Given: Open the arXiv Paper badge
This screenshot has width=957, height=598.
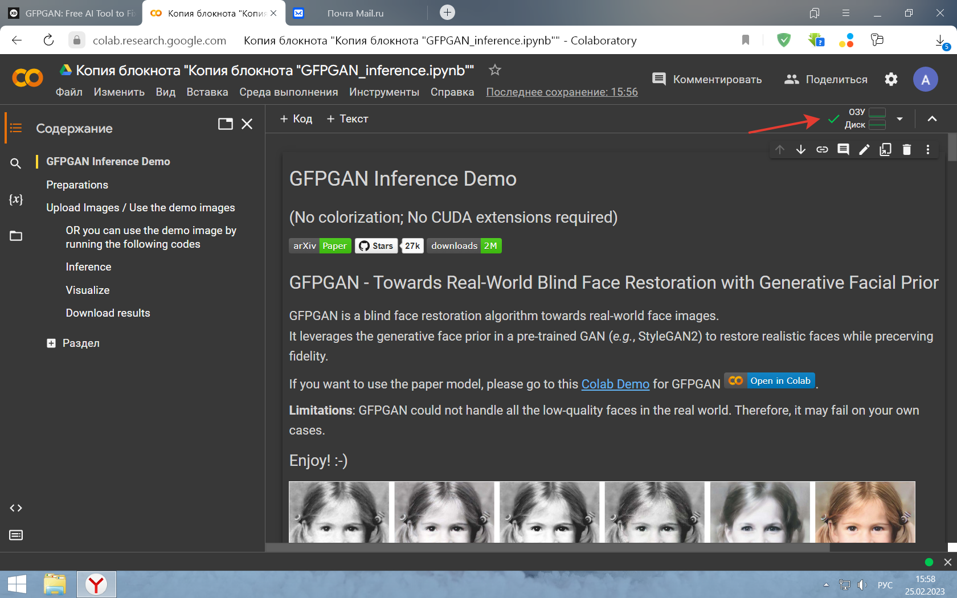Looking at the screenshot, I should (320, 245).
